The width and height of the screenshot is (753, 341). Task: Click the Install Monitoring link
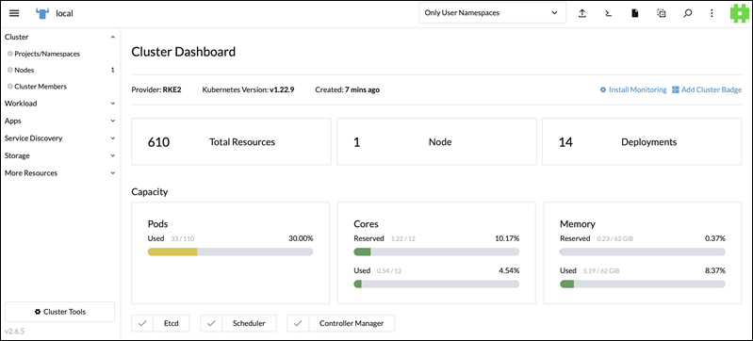633,89
